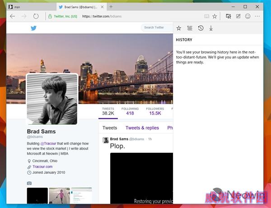This screenshot has width=271, height=208.
Task: Open the screenshot thumbnail in sidebar photos
Action: click(81, 195)
